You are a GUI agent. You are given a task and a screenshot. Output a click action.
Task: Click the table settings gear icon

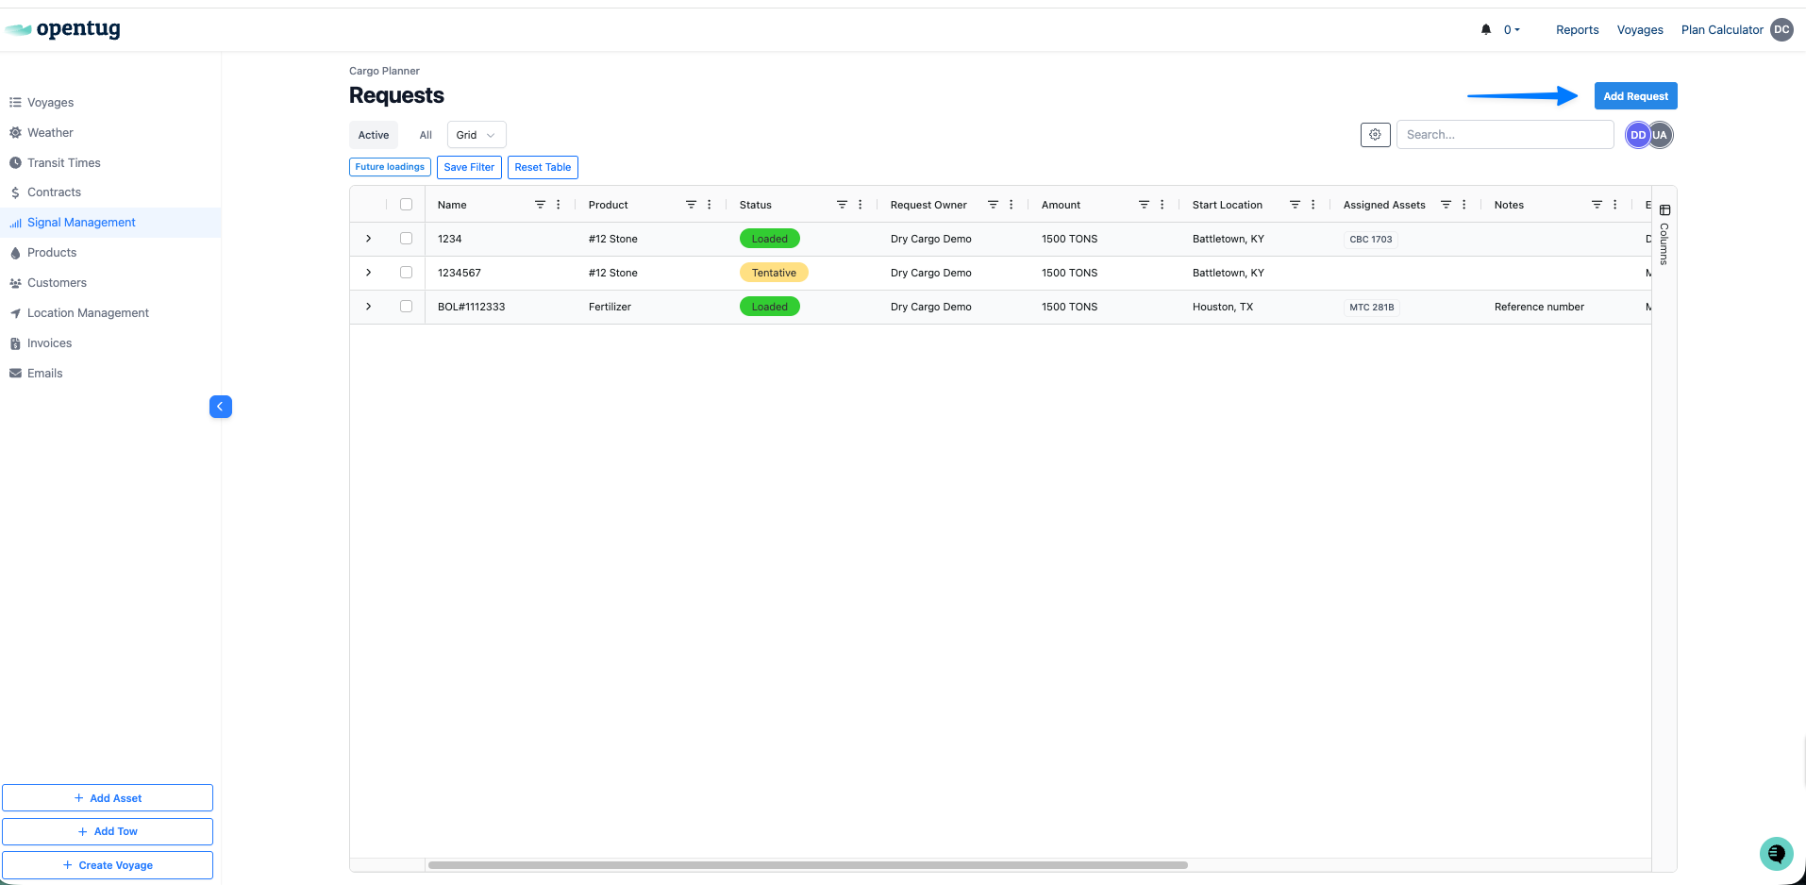pos(1376,135)
